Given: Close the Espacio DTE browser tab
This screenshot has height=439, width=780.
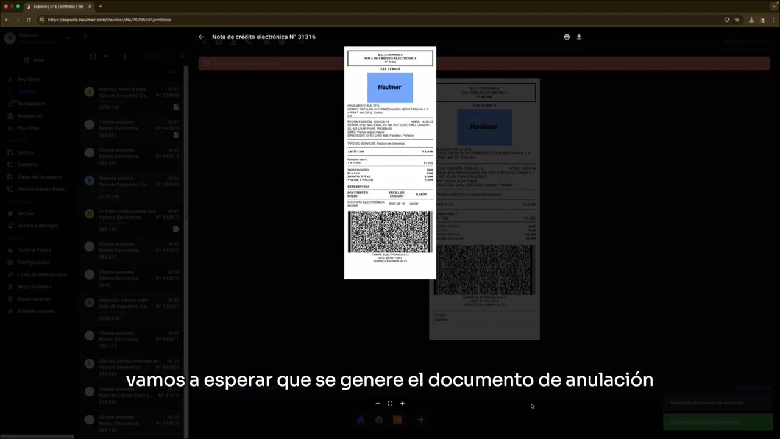Looking at the screenshot, I should point(89,6).
